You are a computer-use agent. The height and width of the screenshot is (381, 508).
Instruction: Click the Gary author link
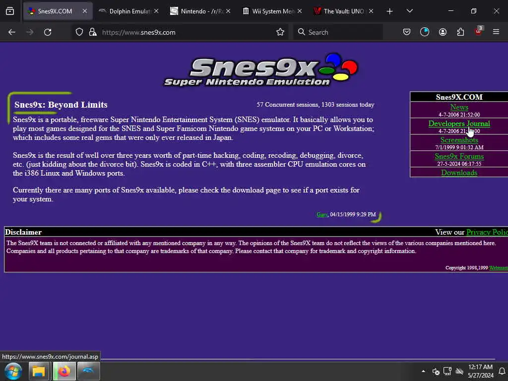321,214
